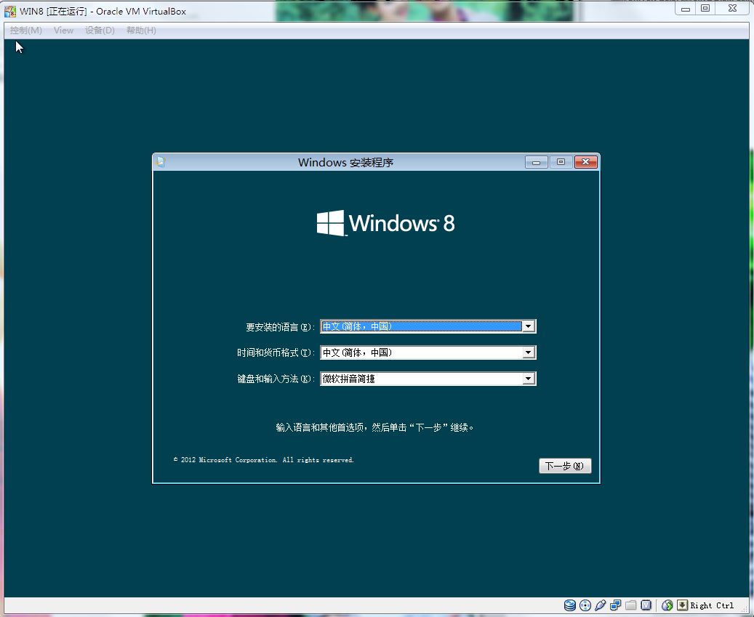Click the 下一步(N) button

[565, 466]
